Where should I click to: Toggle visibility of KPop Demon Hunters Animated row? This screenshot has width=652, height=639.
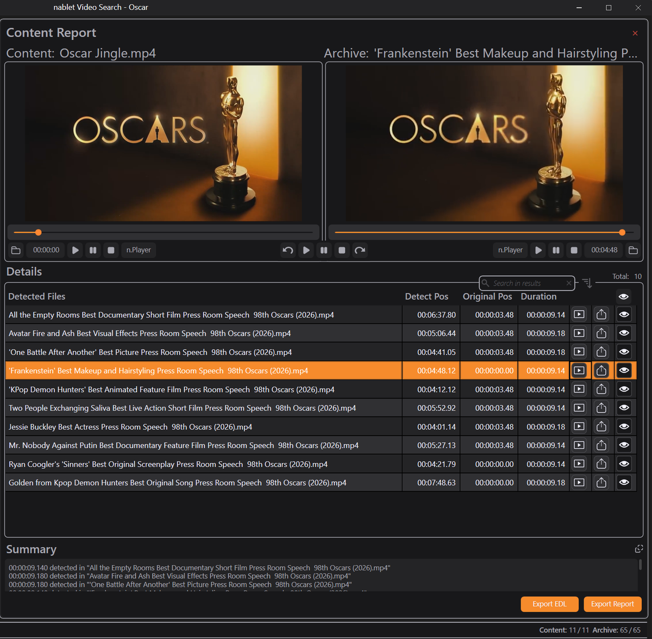pos(624,389)
